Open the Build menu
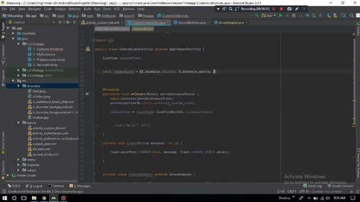Viewport: 360px width, 202px height. pyautogui.click(x=87, y=9)
